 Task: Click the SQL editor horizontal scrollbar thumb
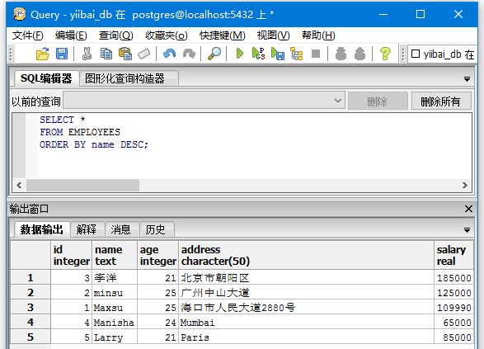coord(82,186)
